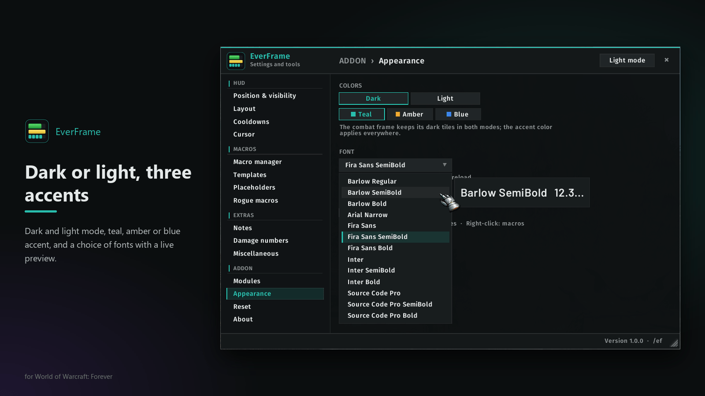Open the Damage numbers page

(275, 241)
